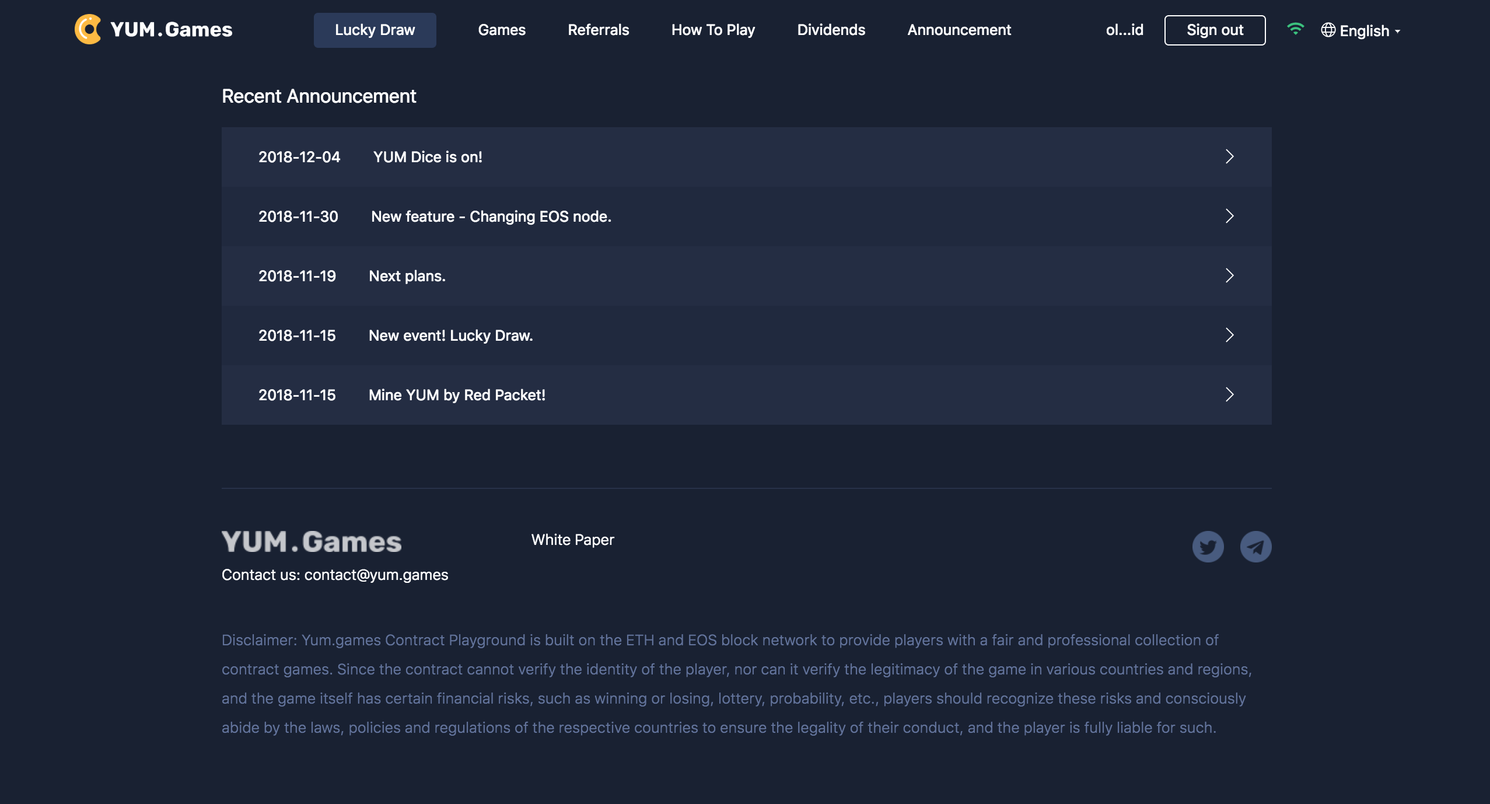Expand Next plans announcement chevron
The height and width of the screenshot is (804, 1490).
point(1229,275)
